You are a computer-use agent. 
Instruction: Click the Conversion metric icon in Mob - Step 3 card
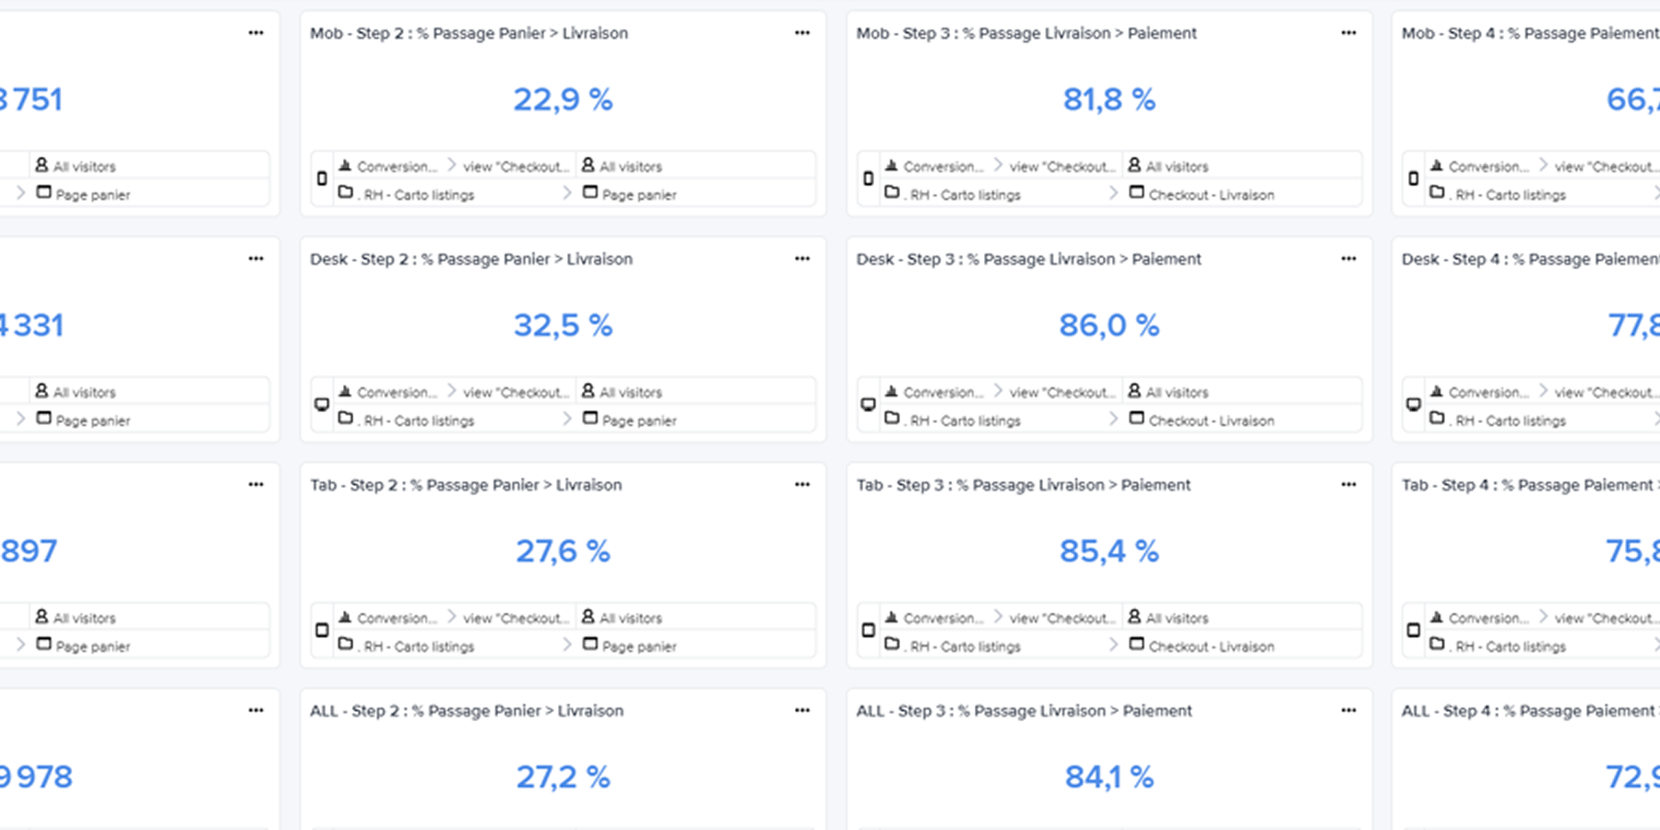(x=892, y=166)
